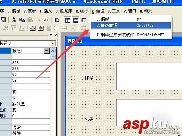The height and width of the screenshot is (136, 182).
Task: Click the Save floppy disk icon
Action: pos(3,20)
